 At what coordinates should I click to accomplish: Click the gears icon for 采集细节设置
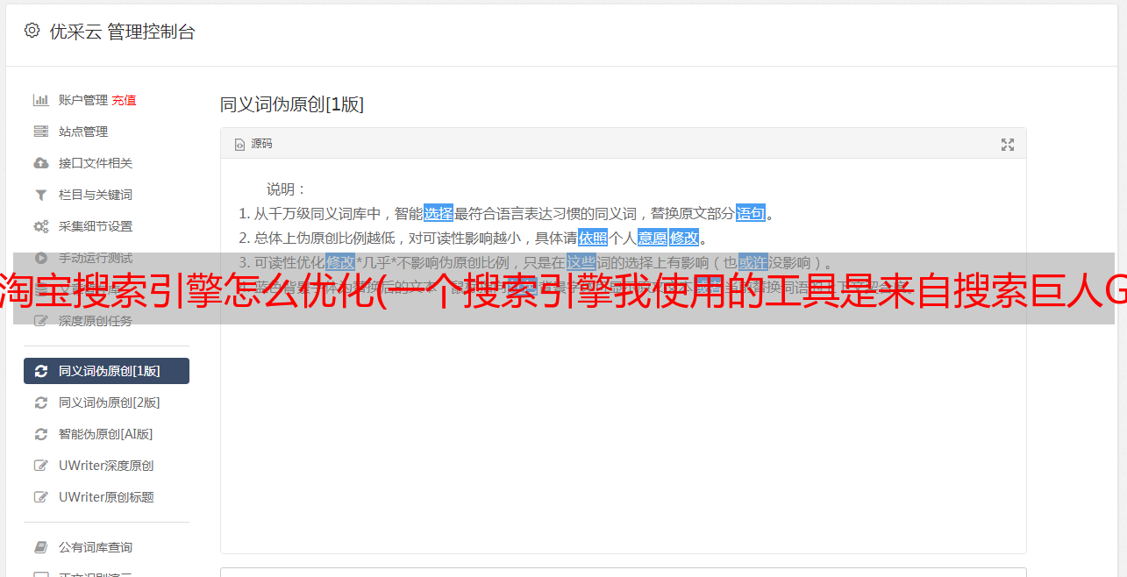40,226
